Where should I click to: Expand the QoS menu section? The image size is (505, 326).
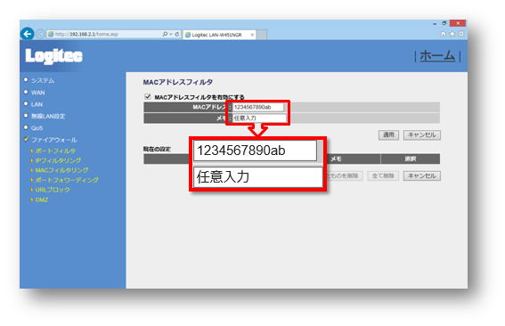point(37,128)
